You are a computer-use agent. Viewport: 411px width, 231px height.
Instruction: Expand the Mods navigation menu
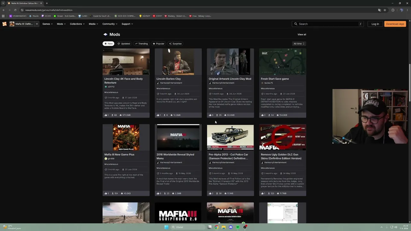coord(61,24)
